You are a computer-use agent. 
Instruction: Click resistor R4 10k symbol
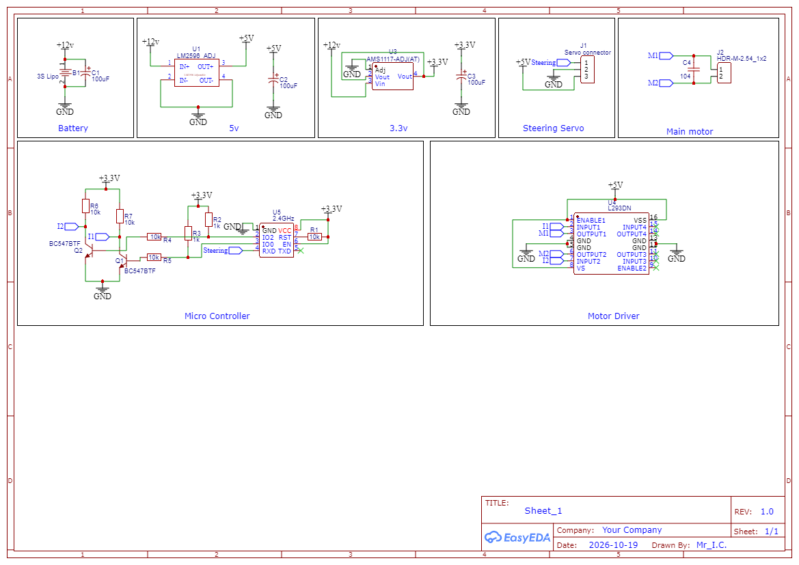coord(154,237)
